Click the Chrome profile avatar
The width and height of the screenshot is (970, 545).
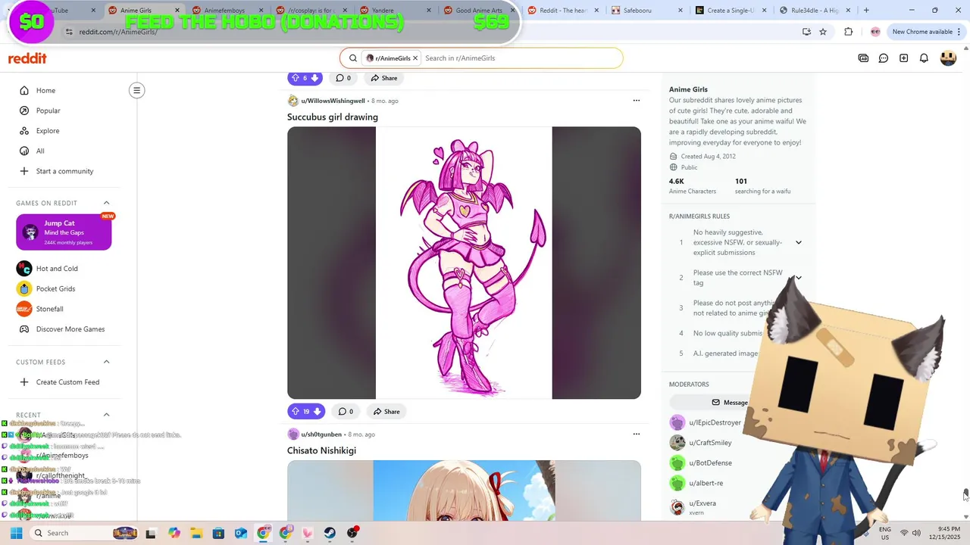point(875,32)
